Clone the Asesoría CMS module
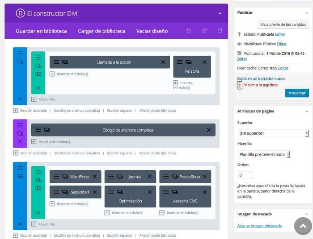This screenshot has height=239, width=313. pos(175,192)
